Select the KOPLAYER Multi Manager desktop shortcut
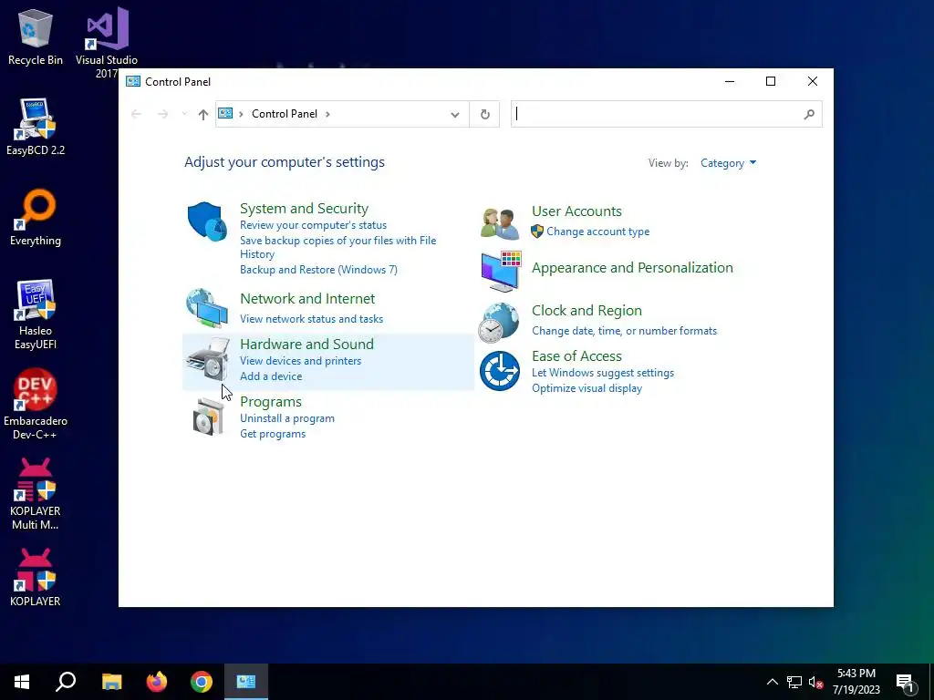This screenshot has height=700, width=934. (36, 495)
